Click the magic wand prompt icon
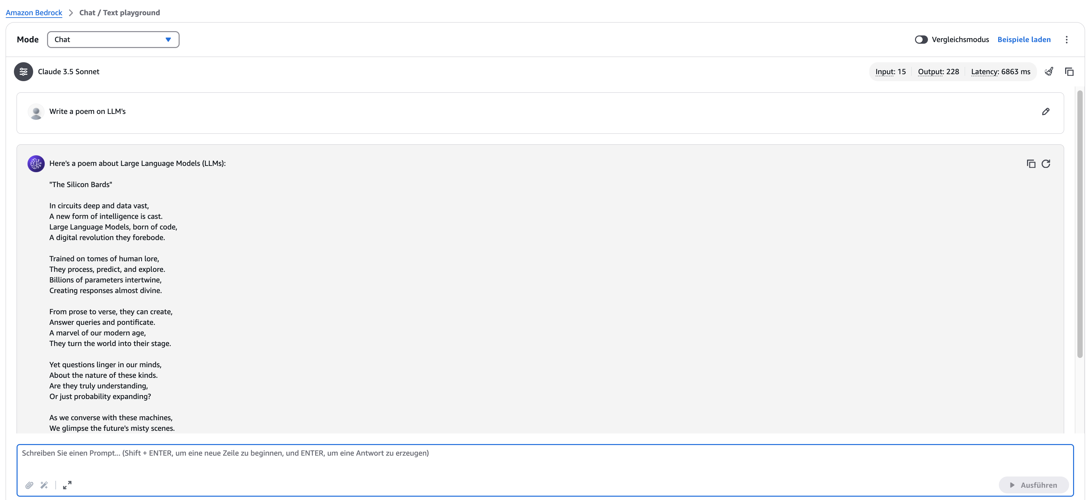 44,485
